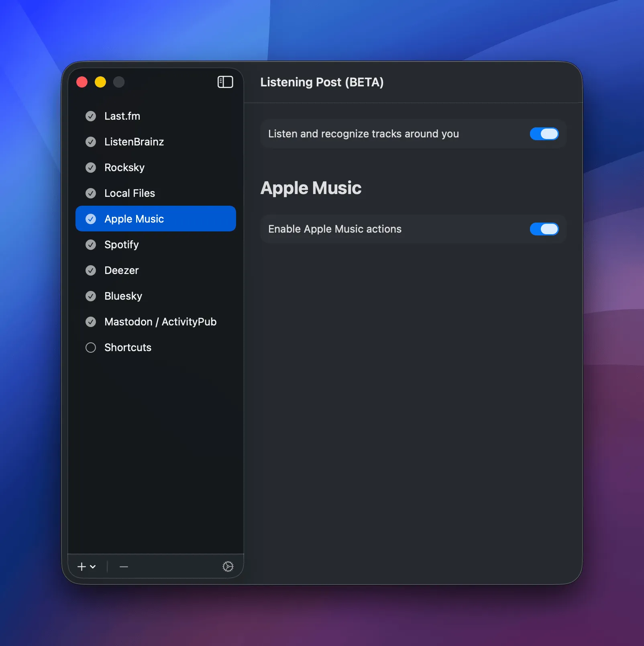
Task: Click the plus button to add a service
Action: pyautogui.click(x=81, y=566)
